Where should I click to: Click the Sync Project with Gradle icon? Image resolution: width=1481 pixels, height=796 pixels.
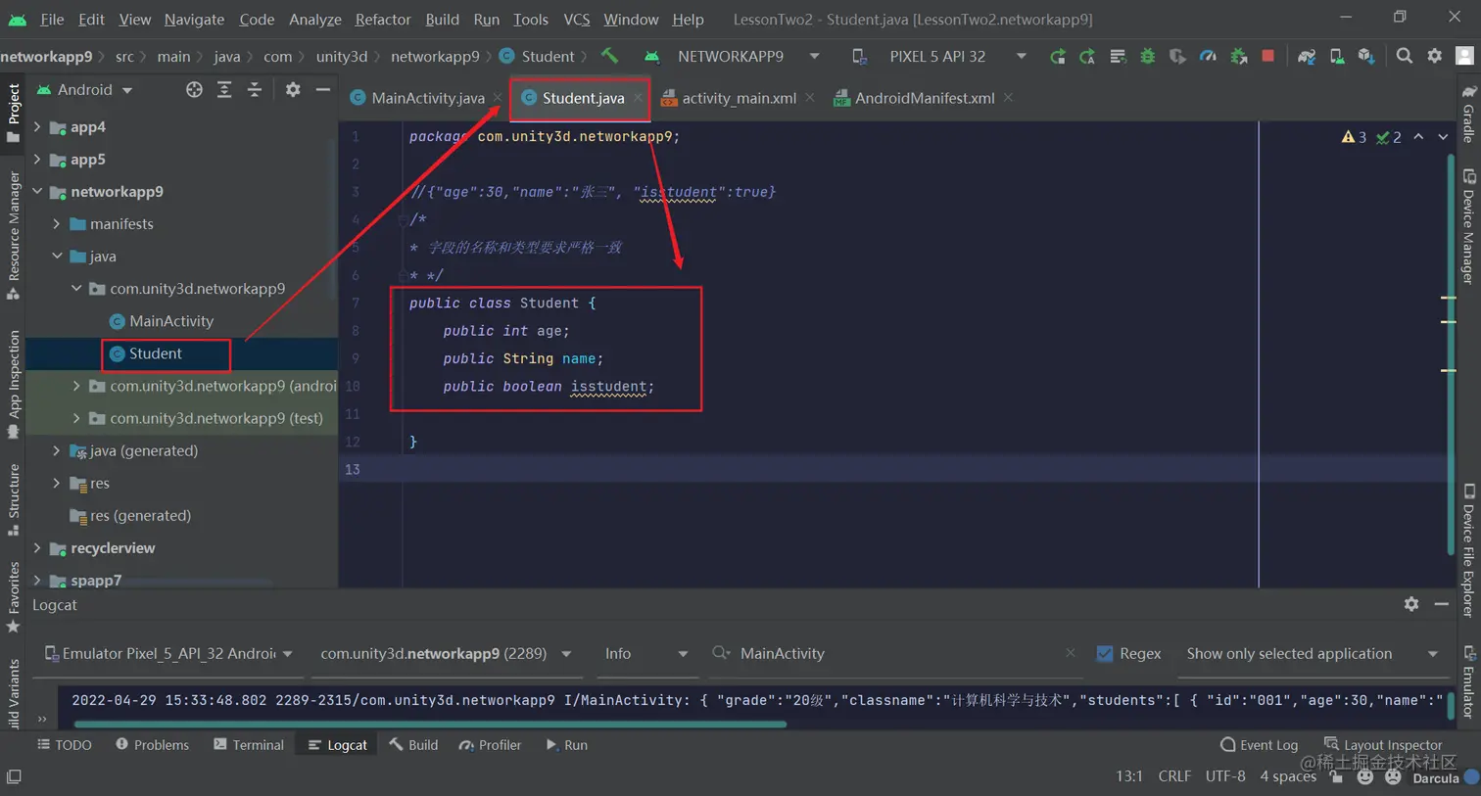[1307, 56]
